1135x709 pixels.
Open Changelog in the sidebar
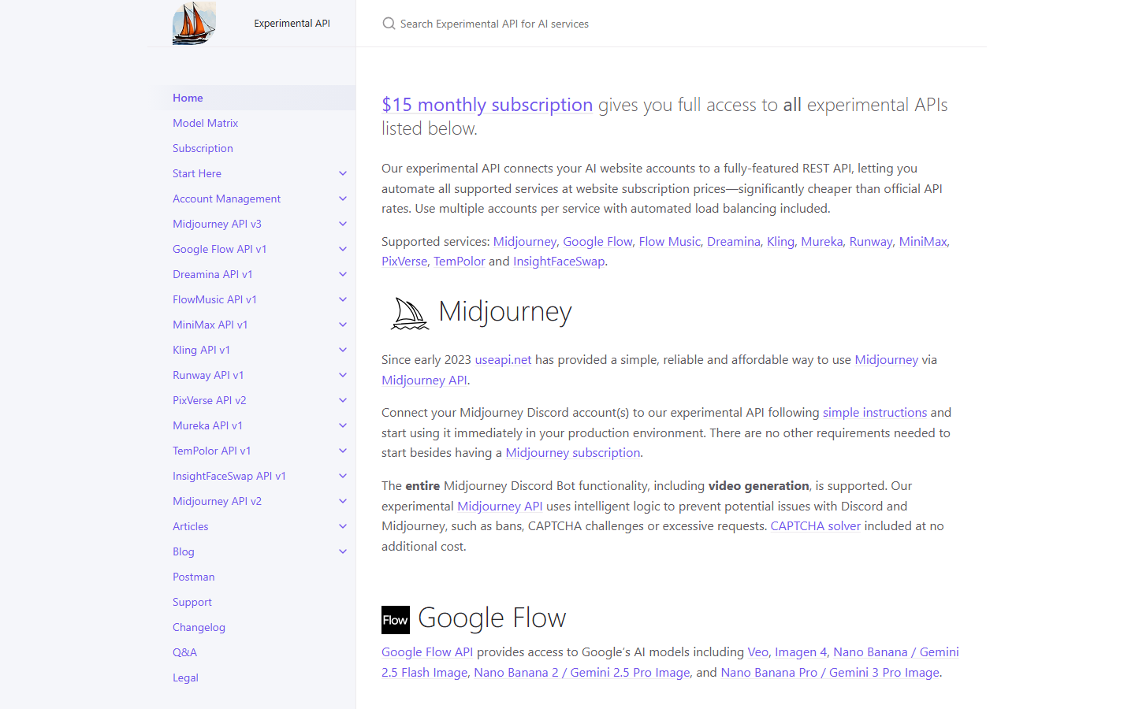coord(199,627)
